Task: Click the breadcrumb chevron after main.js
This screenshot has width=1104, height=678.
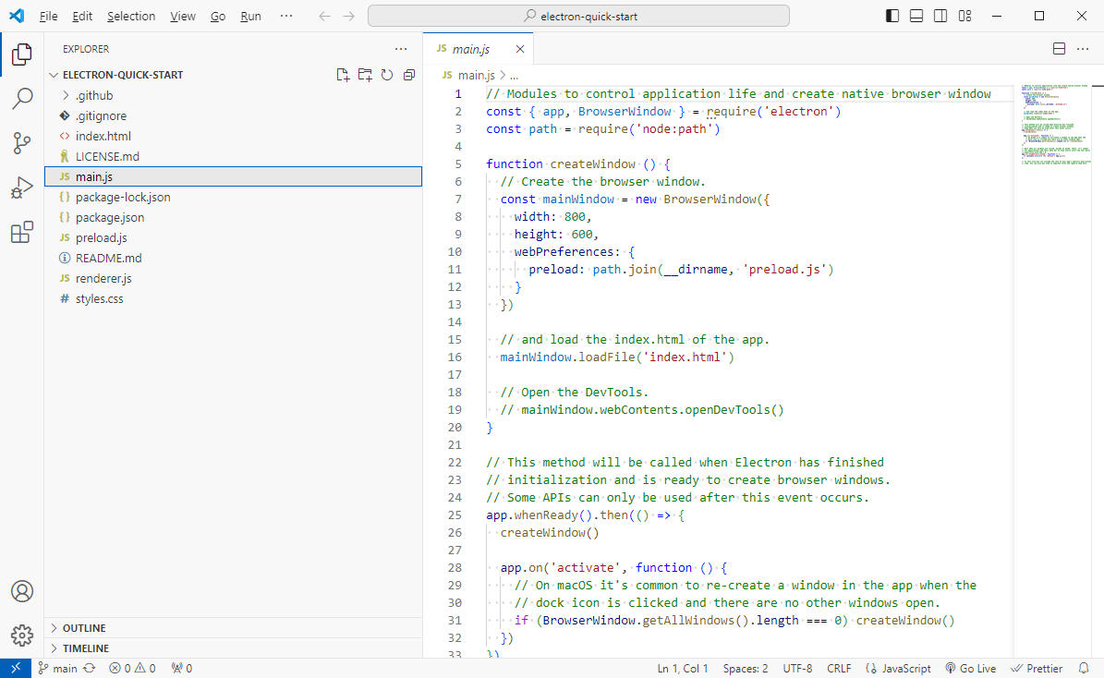Action: 503,75
